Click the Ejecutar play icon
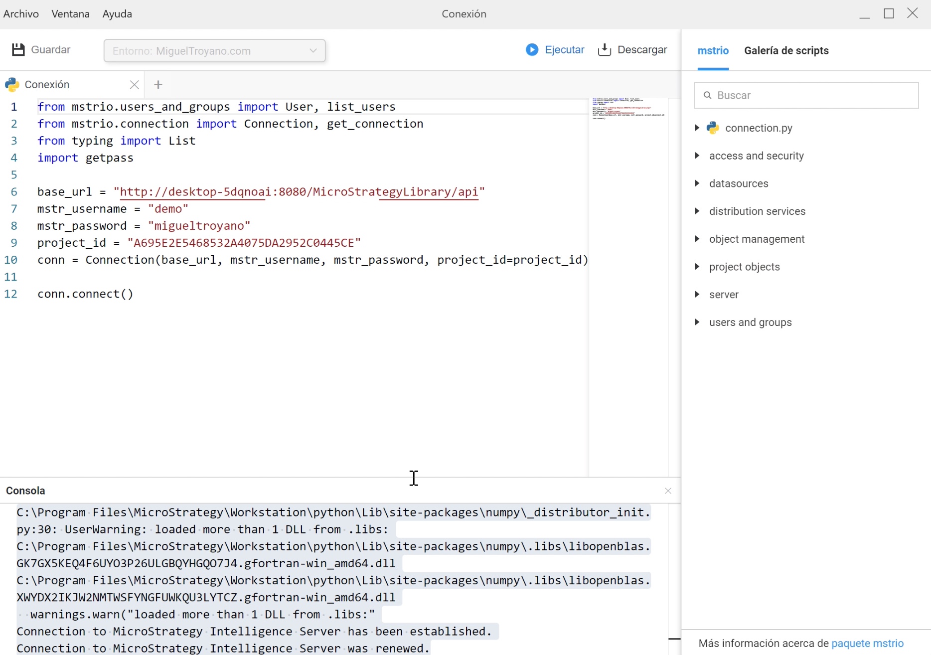931x655 pixels. (532, 50)
